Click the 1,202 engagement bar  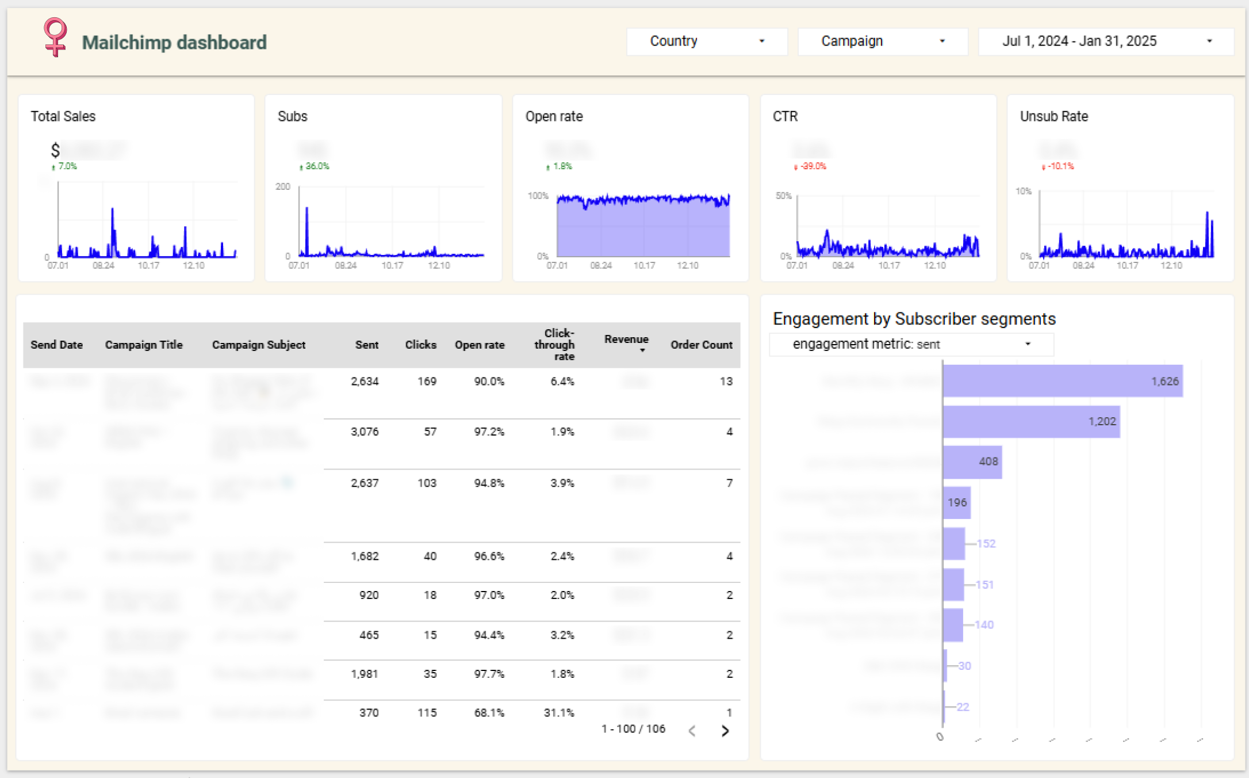pos(1030,421)
